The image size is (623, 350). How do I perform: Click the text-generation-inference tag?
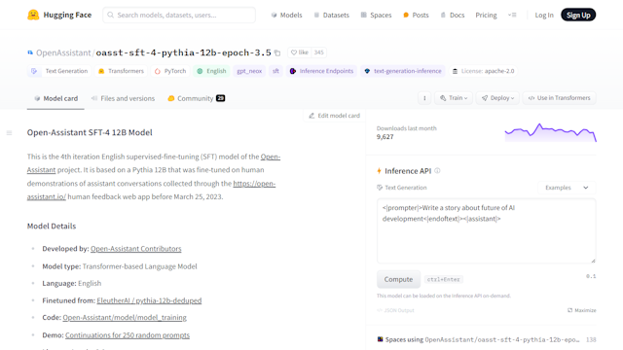[x=403, y=71]
